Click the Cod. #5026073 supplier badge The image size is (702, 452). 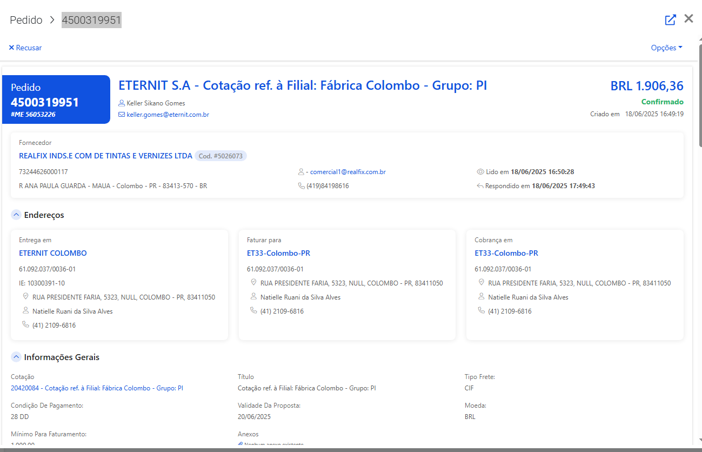pyautogui.click(x=220, y=156)
